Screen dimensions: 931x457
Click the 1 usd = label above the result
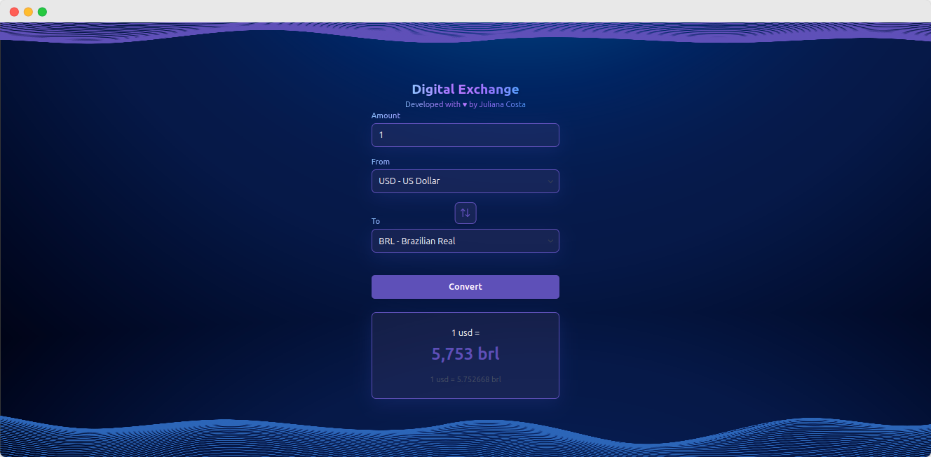[x=465, y=332]
